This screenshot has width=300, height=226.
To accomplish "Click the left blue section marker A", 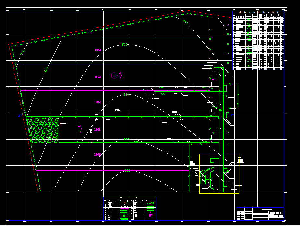I will (x=19, y=116).
